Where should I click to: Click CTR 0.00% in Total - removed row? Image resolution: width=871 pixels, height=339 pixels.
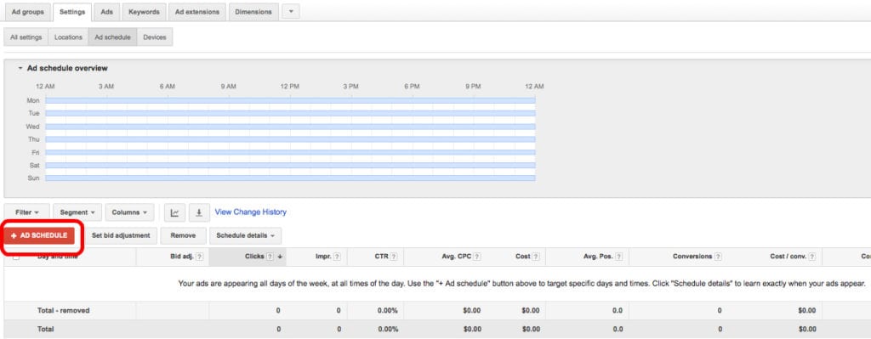click(388, 311)
